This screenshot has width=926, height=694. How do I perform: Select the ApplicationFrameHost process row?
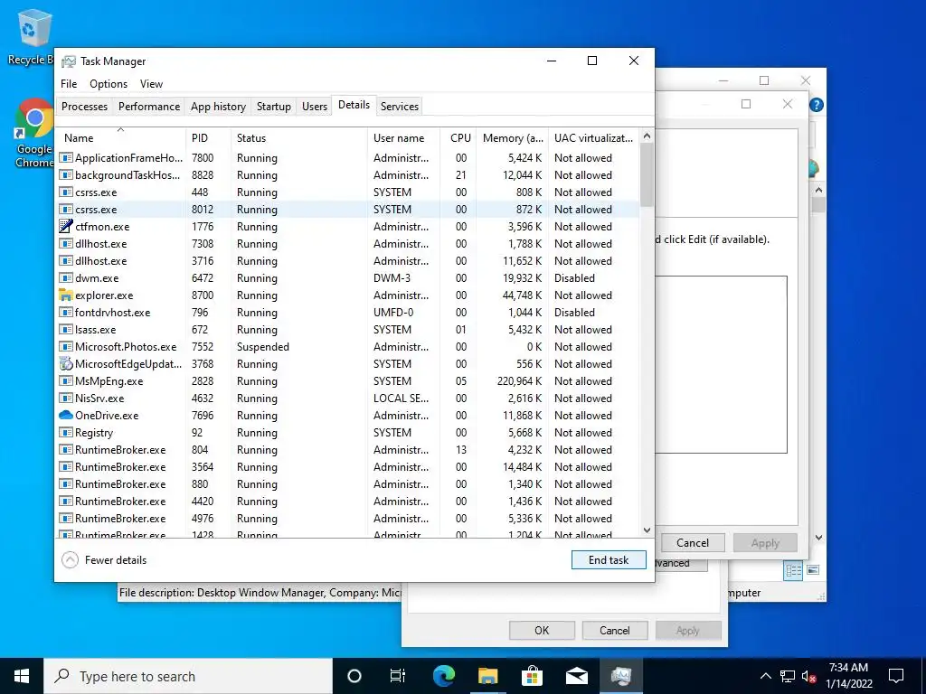[x=348, y=158]
